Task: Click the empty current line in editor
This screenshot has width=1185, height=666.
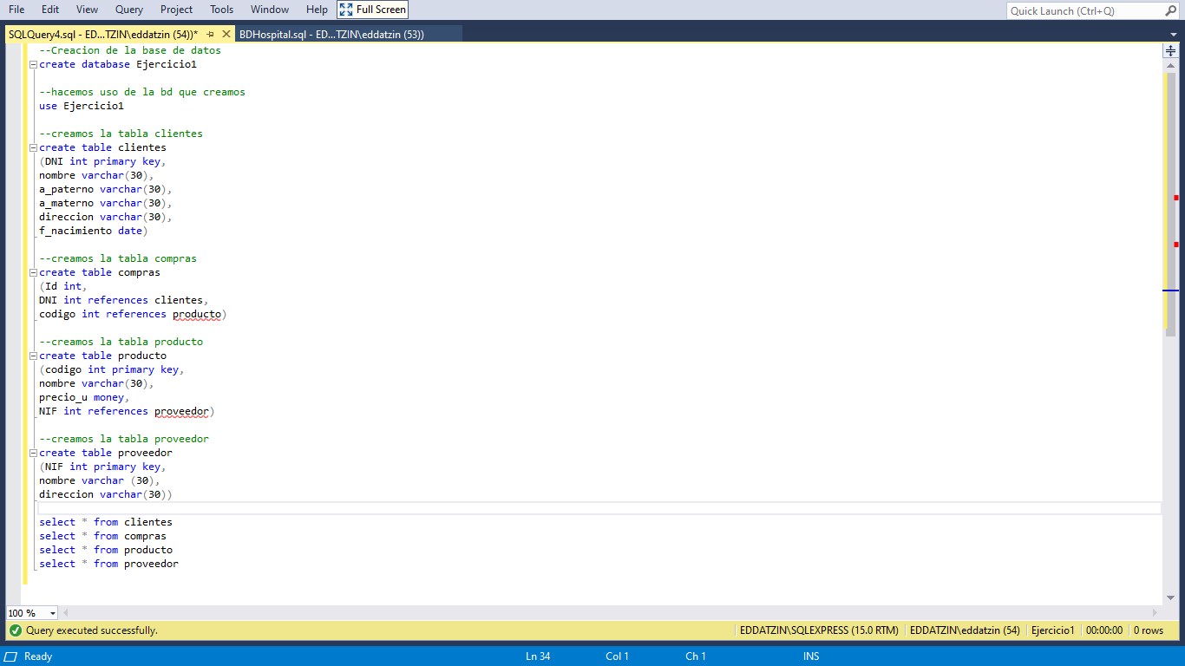Action: coord(599,508)
